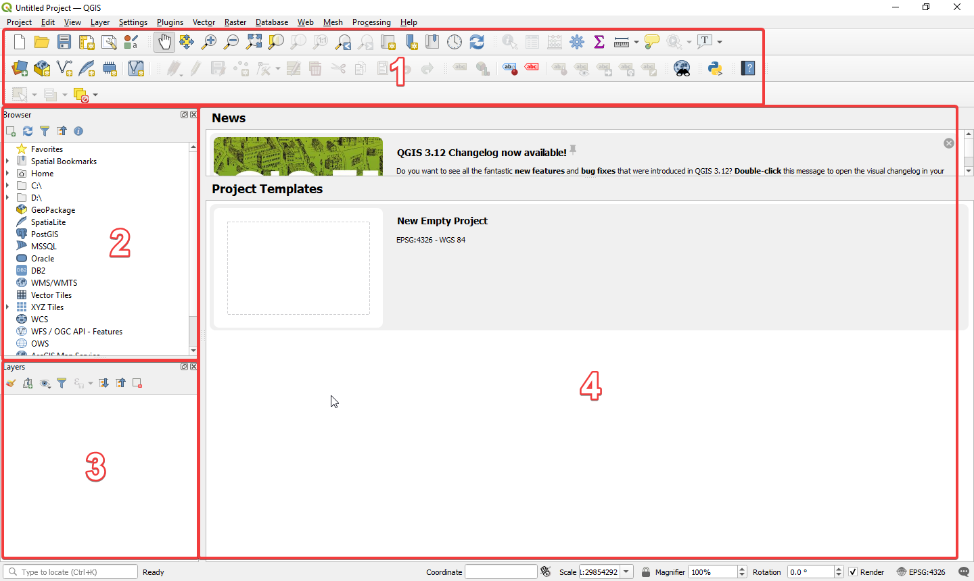Open Layer Diagram Options red abc icon
The height and width of the screenshot is (581, 974).
point(532,68)
